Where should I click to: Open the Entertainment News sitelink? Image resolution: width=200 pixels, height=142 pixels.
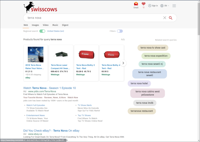coord(35,115)
